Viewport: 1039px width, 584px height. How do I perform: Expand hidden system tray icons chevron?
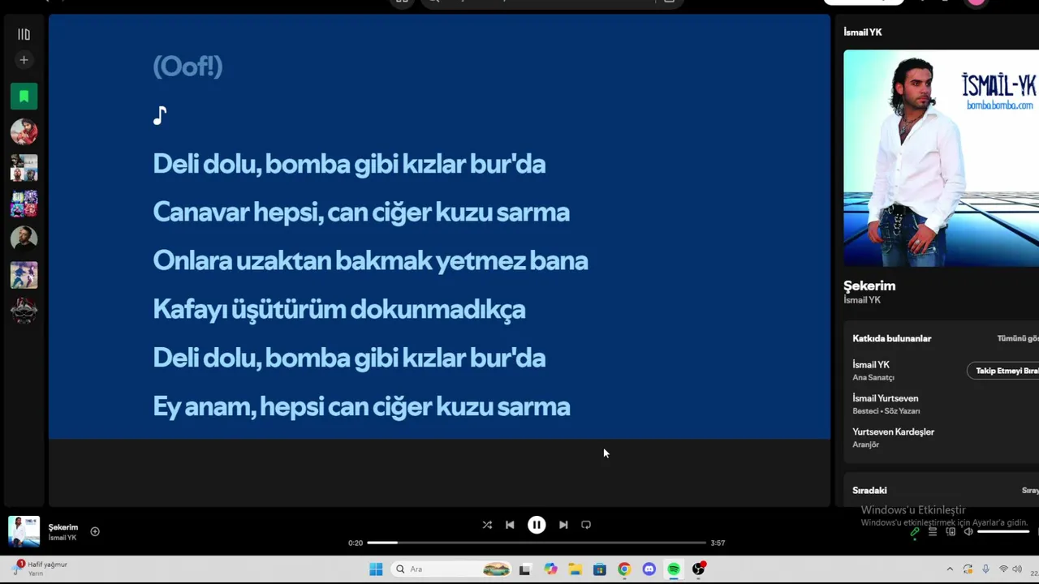click(x=950, y=569)
